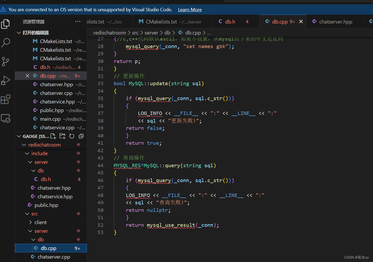373x262 pixels.
Task: Switch to src CMakelists.txt tab
Action: [110, 22]
